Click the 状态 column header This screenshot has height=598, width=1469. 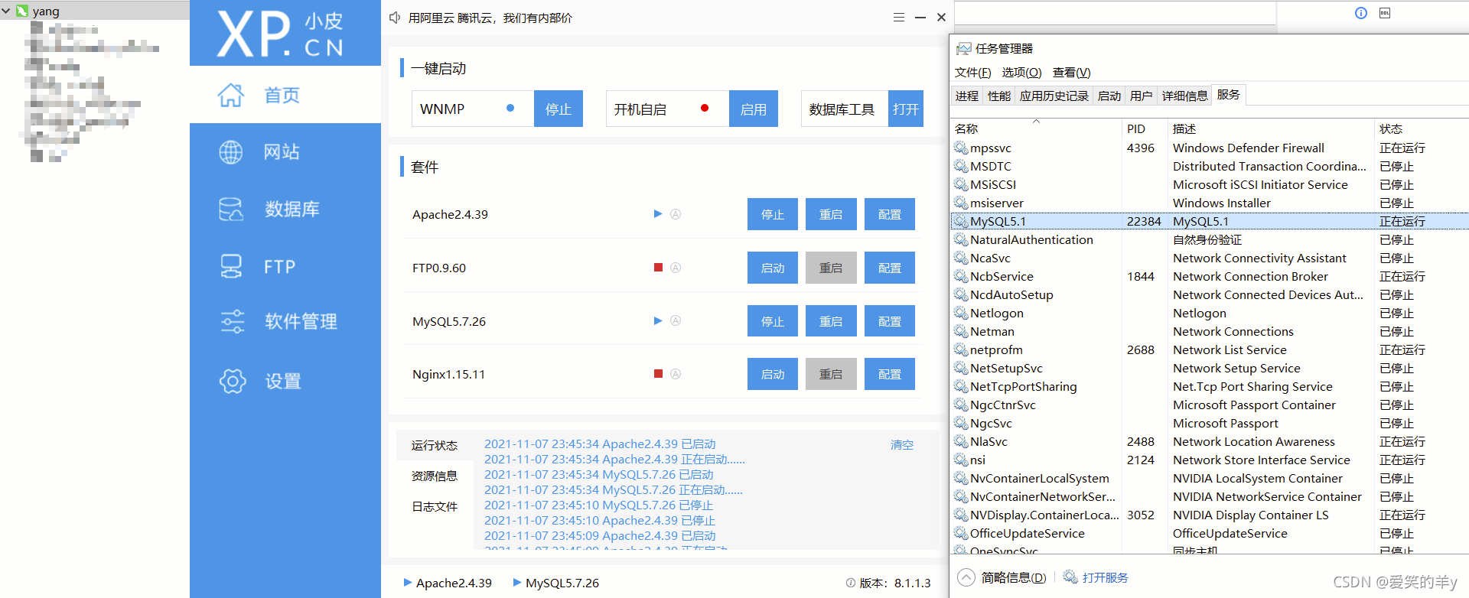pos(1421,128)
